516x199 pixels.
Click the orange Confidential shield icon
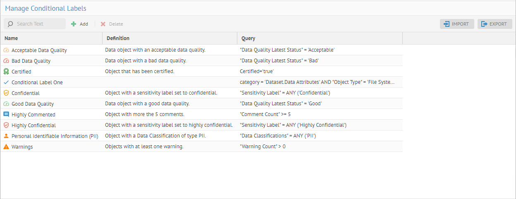[x=6, y=93]
